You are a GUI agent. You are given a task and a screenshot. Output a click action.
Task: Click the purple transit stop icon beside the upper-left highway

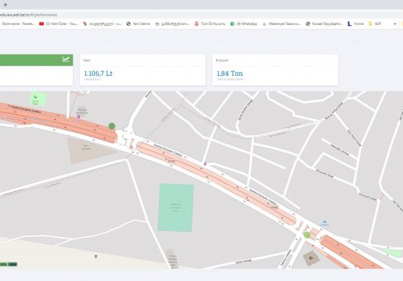click(x=78, y=117)
